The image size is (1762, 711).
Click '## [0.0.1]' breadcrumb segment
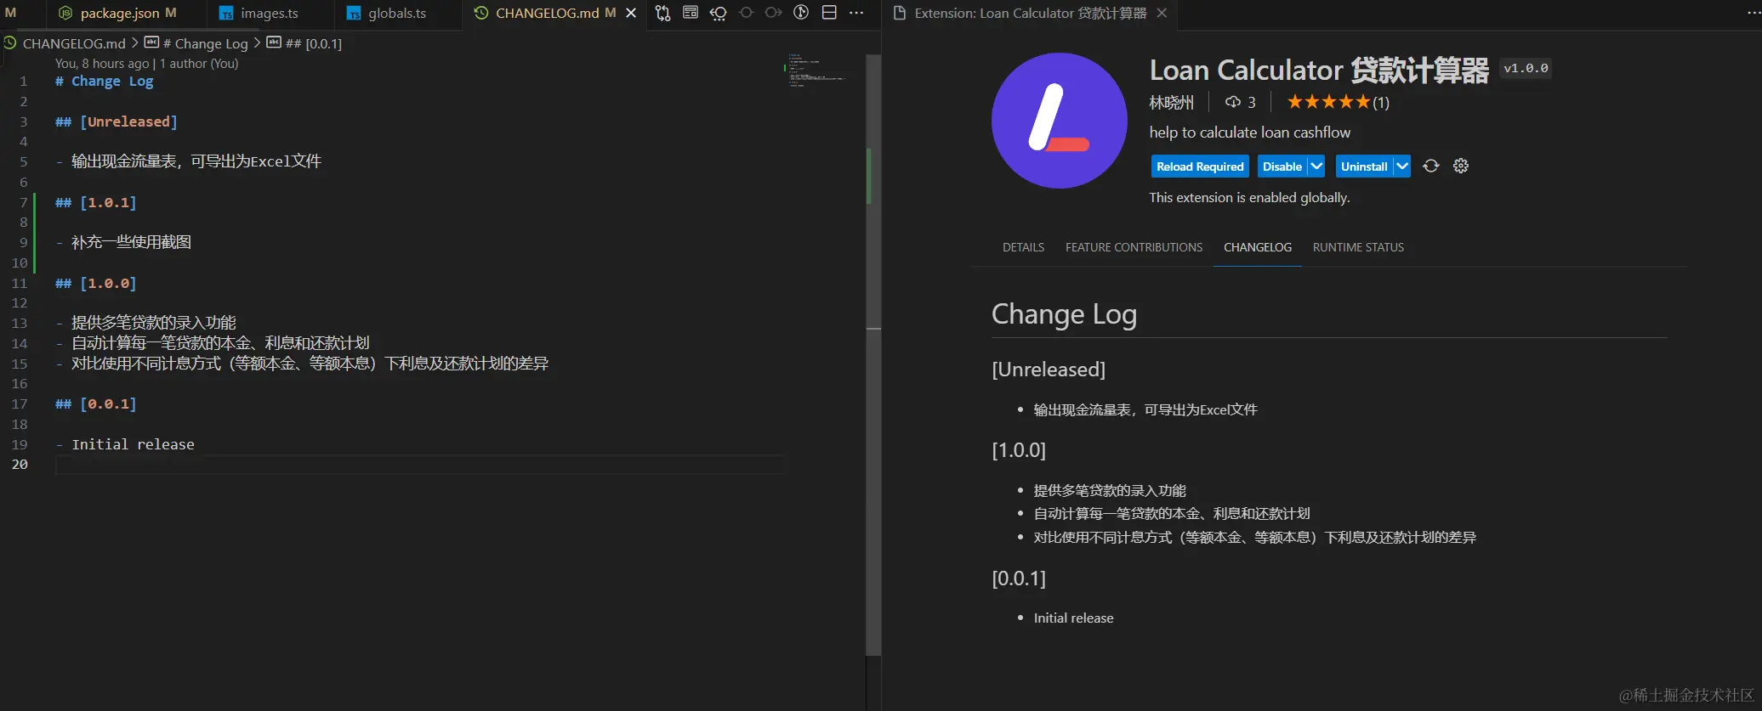click(313, 43)
